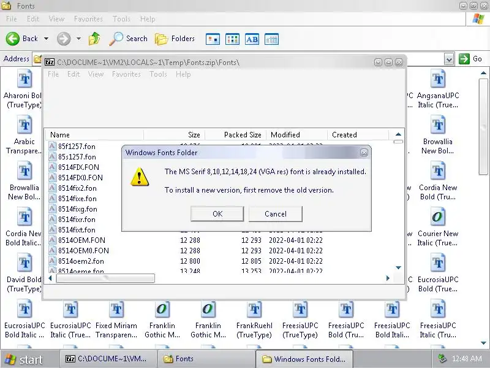Select Aharoni Bold font icon
490x368 pixels.
(24, 79)
